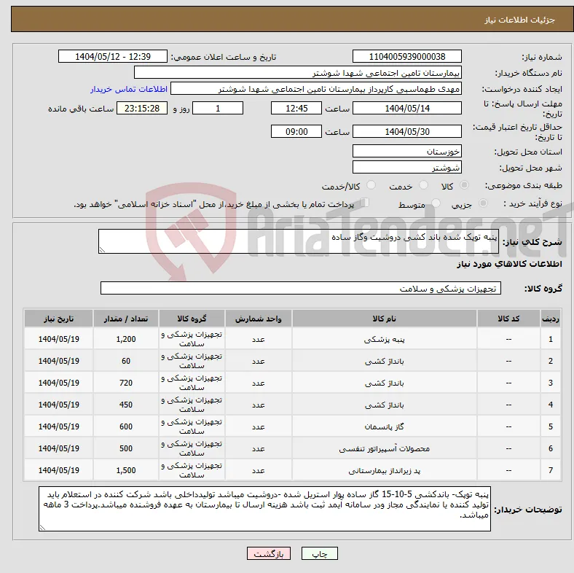Click the request creator name field

316,89
